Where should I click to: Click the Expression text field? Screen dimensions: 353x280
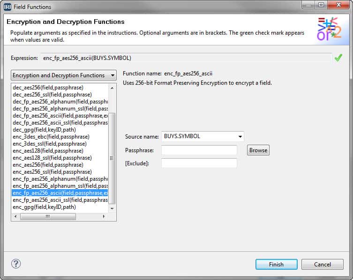(x=187, y=58)
